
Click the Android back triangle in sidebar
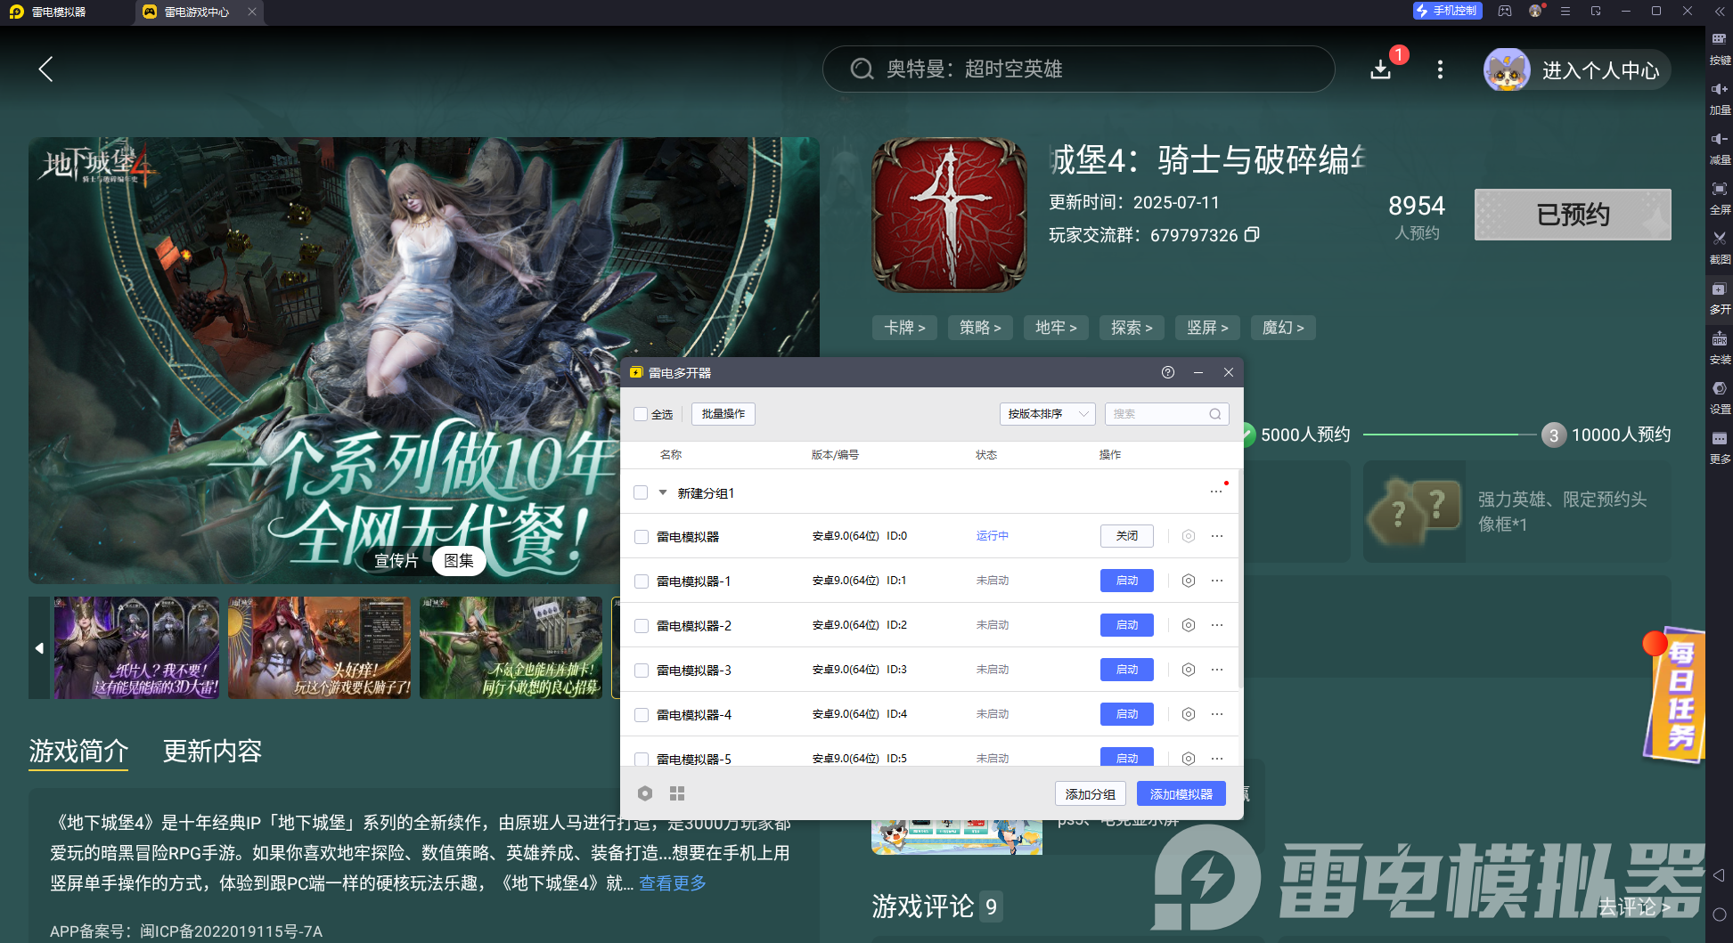click(1719, 875)
